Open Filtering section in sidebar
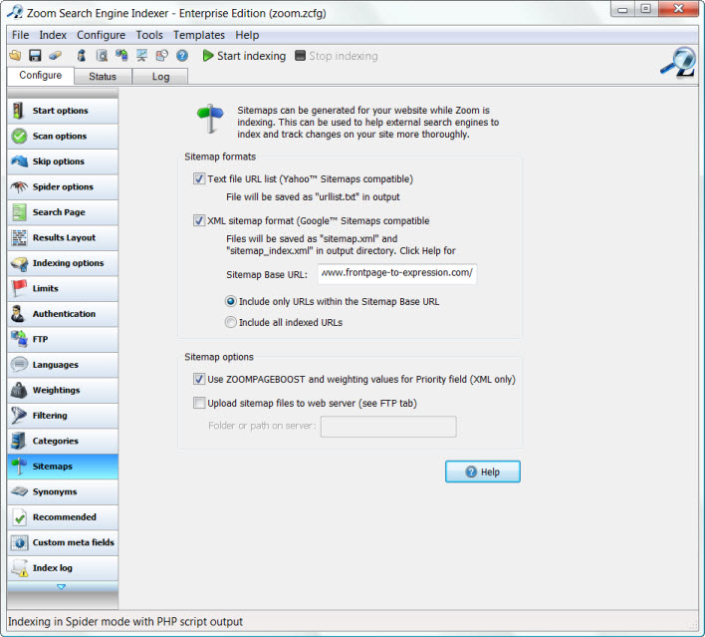The width and height of the screenshot is (705, 637). (x=63, y=416)
